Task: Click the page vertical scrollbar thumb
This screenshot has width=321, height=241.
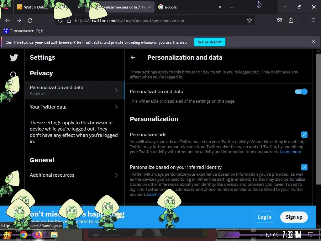Action: (x=318, y=119)
